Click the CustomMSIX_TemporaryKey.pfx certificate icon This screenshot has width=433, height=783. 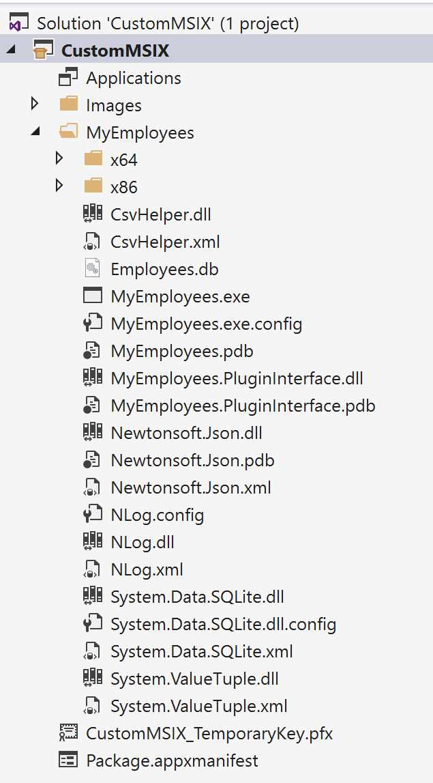tap(68, 732)
